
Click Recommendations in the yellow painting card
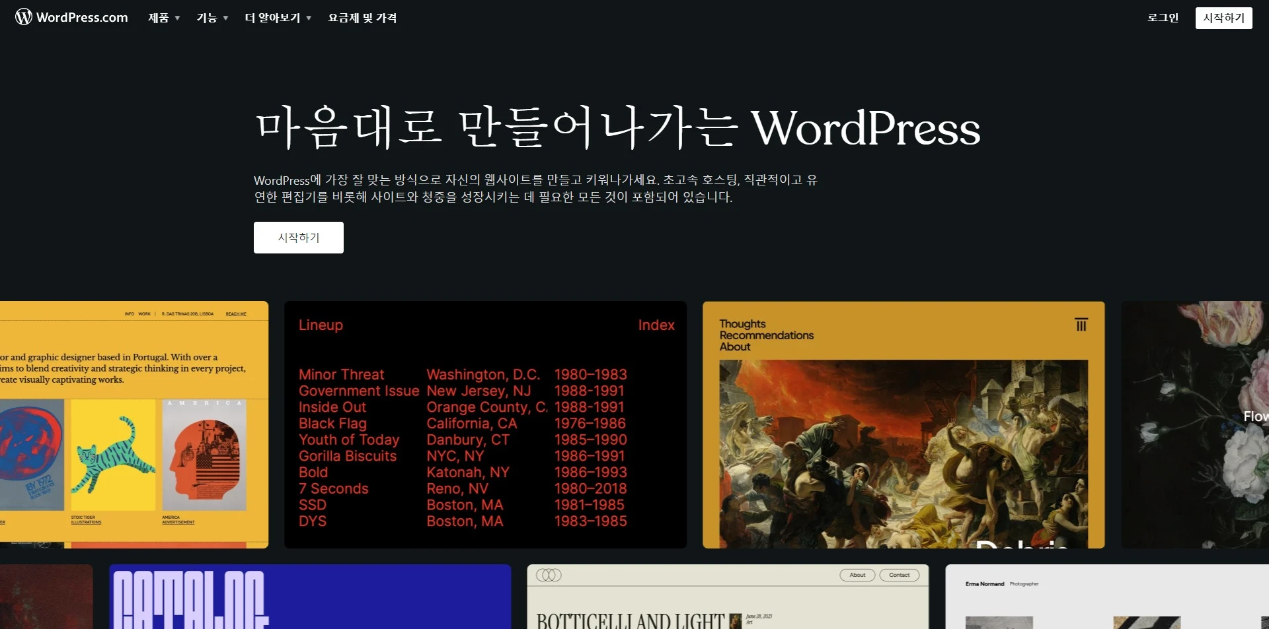767,335
